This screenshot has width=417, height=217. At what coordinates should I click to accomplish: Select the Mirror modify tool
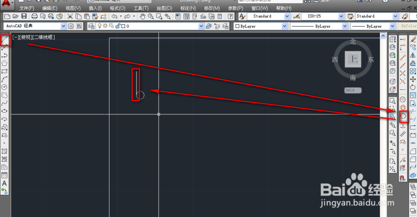pos(413,56)
